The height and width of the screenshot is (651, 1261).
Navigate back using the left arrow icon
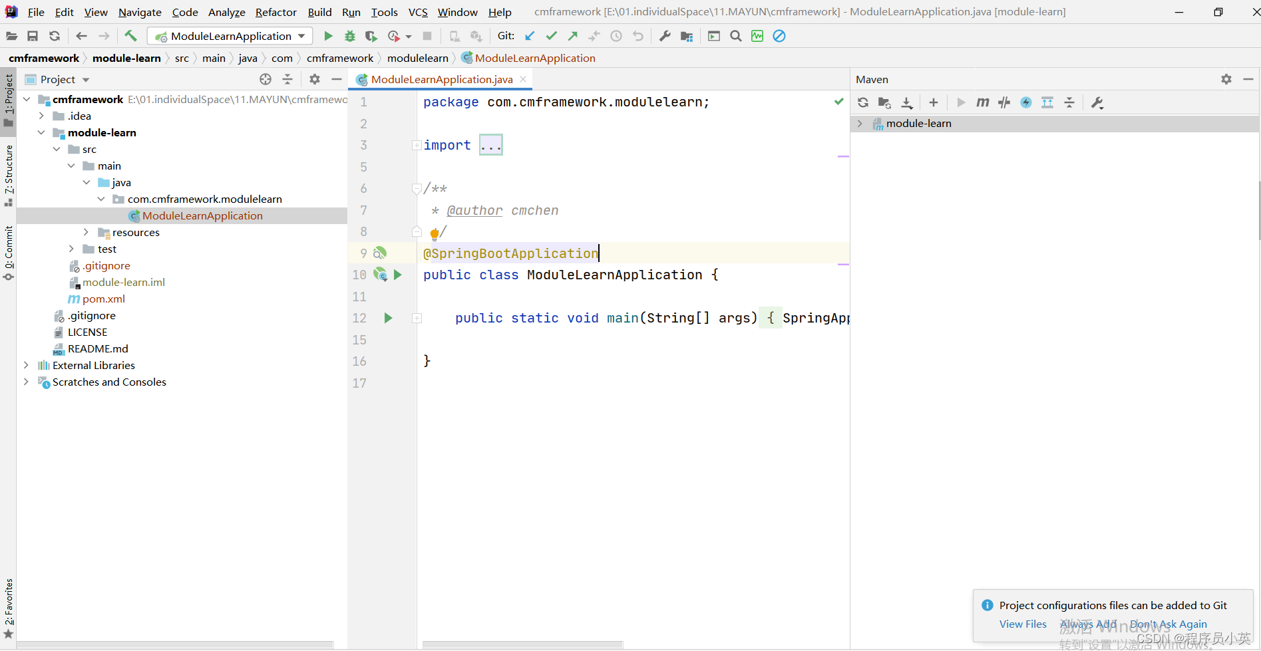pyautogui.click(x=82, y=36)
